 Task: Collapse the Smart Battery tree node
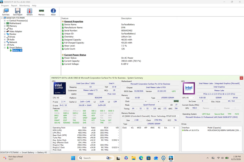4,48
